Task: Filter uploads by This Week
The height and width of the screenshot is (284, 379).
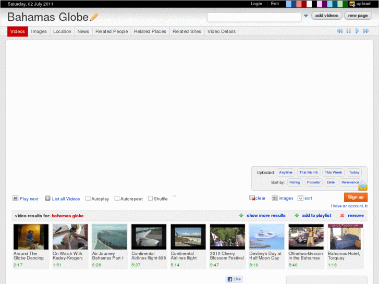Action: pos(333,172)
